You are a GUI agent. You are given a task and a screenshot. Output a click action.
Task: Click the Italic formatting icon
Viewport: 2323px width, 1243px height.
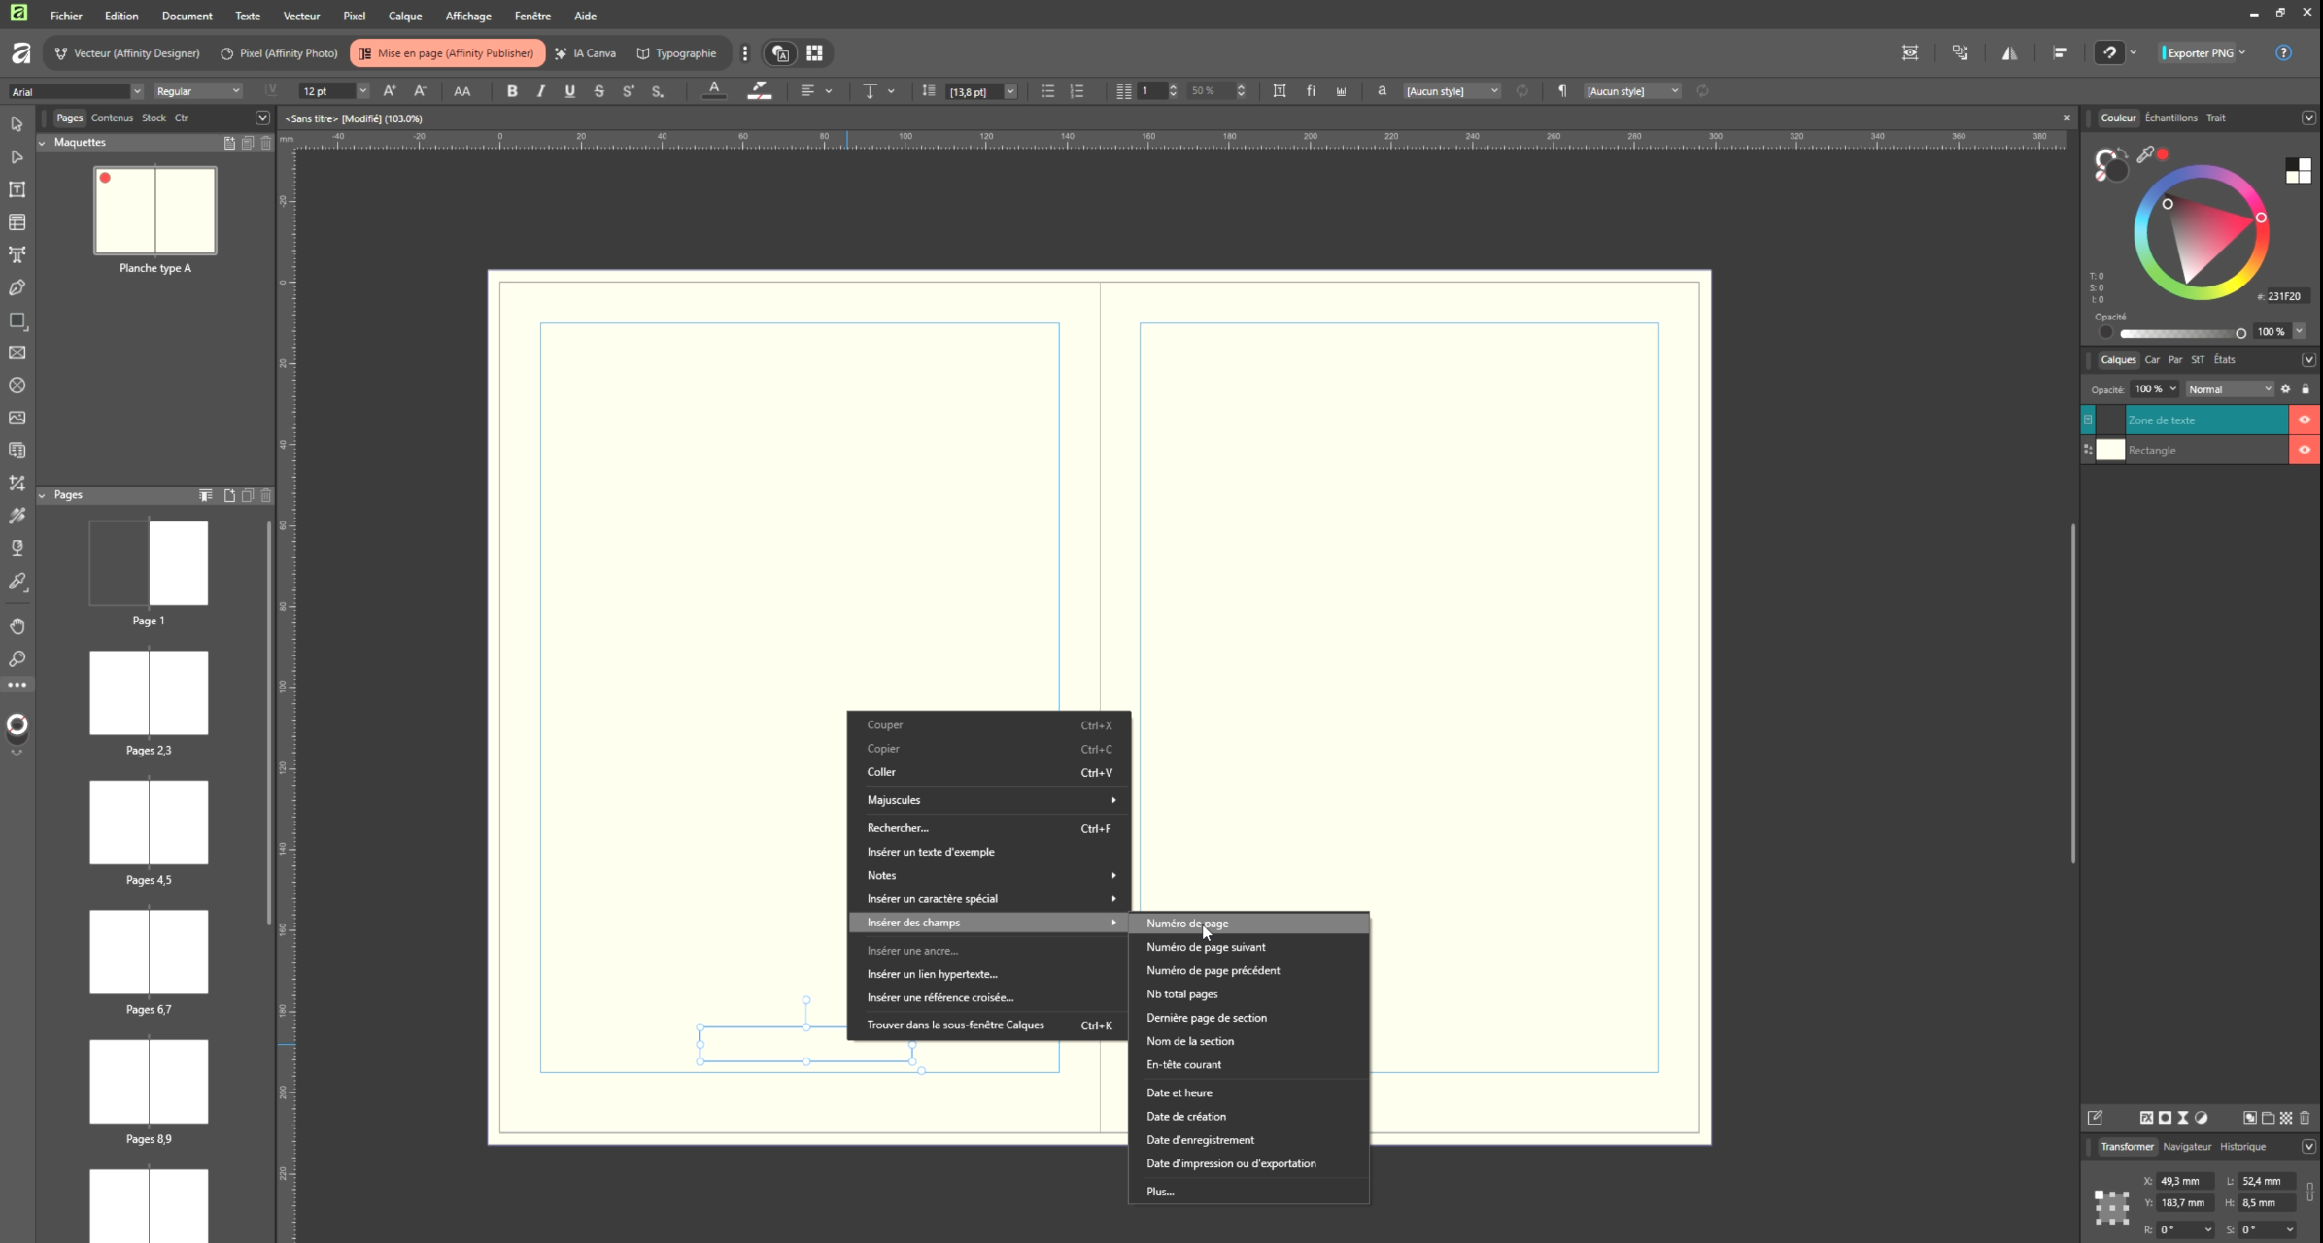tap(540, 91)
